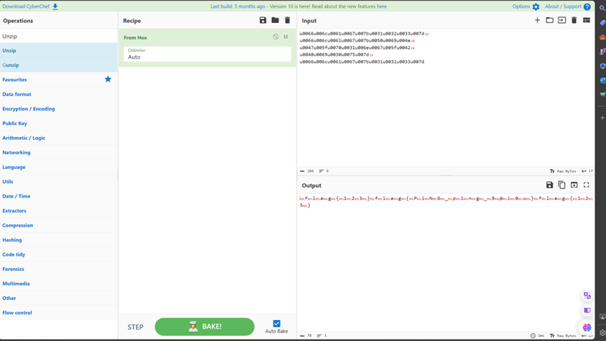
Task: Expand the Favourites category
Action: (59, 80)
